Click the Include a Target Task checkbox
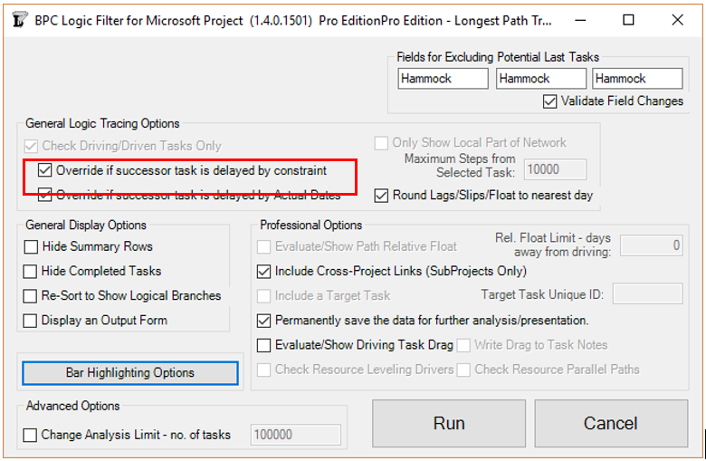The width and height of the screenshot is (706, 461). click(264, 295)
